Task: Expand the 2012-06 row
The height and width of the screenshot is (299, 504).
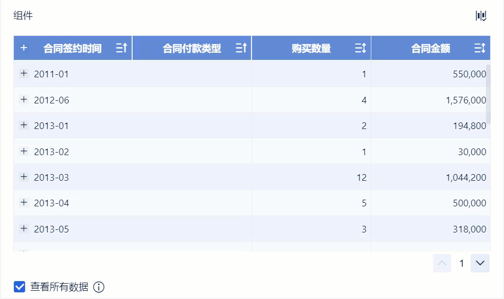Action: coord(24,100)
